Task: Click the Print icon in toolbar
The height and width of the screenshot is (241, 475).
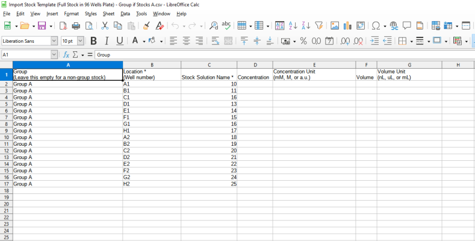Action: point(76,26)
